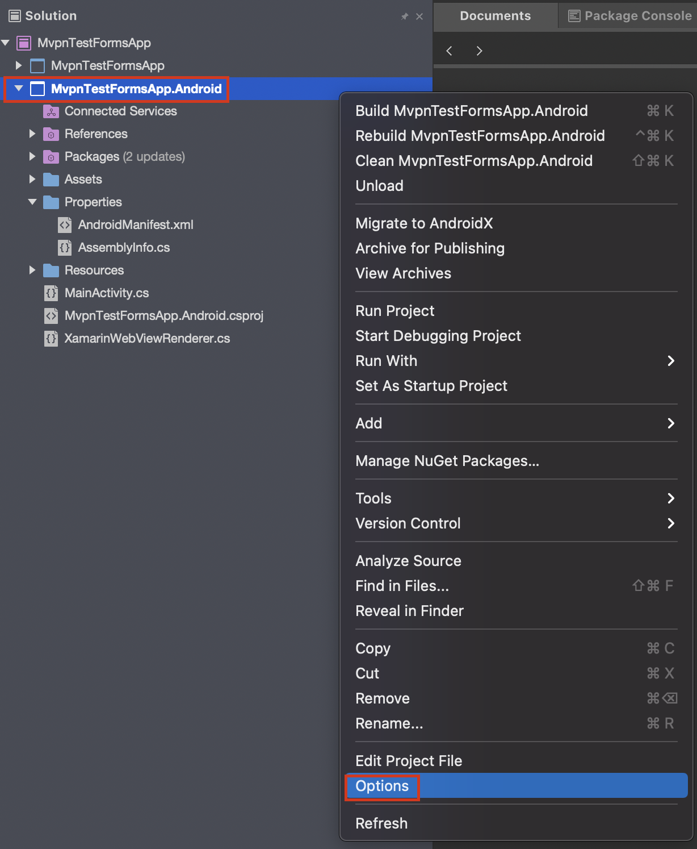This screenshot has height=849, width=697.
Task: Expand the Resources folder
Action: click(x=32, y=270)
